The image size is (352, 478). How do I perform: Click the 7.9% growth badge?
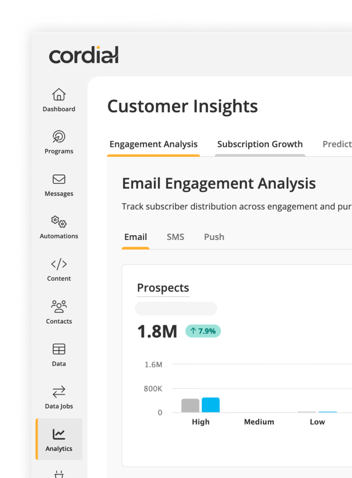(203, 331)
